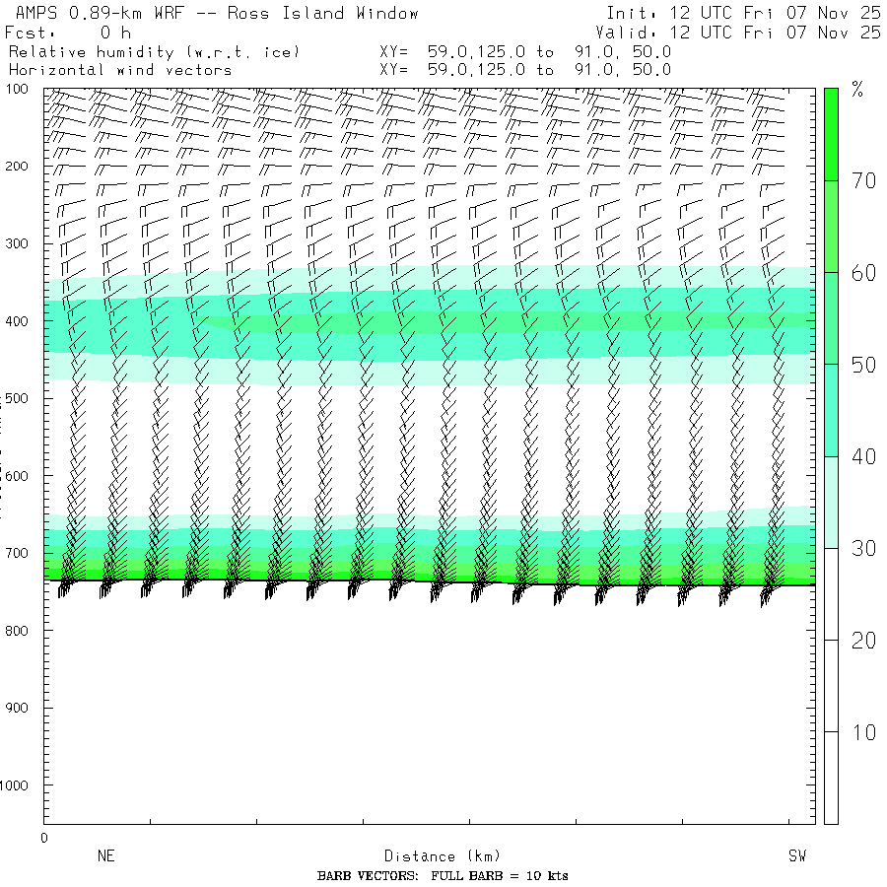Click the white 10-20% colorbar segment

(x=831, y=686)
